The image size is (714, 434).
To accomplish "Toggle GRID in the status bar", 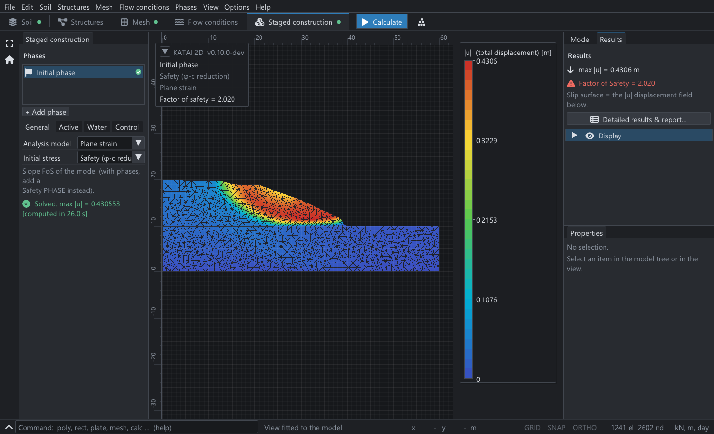I will [x=533, y=428].
